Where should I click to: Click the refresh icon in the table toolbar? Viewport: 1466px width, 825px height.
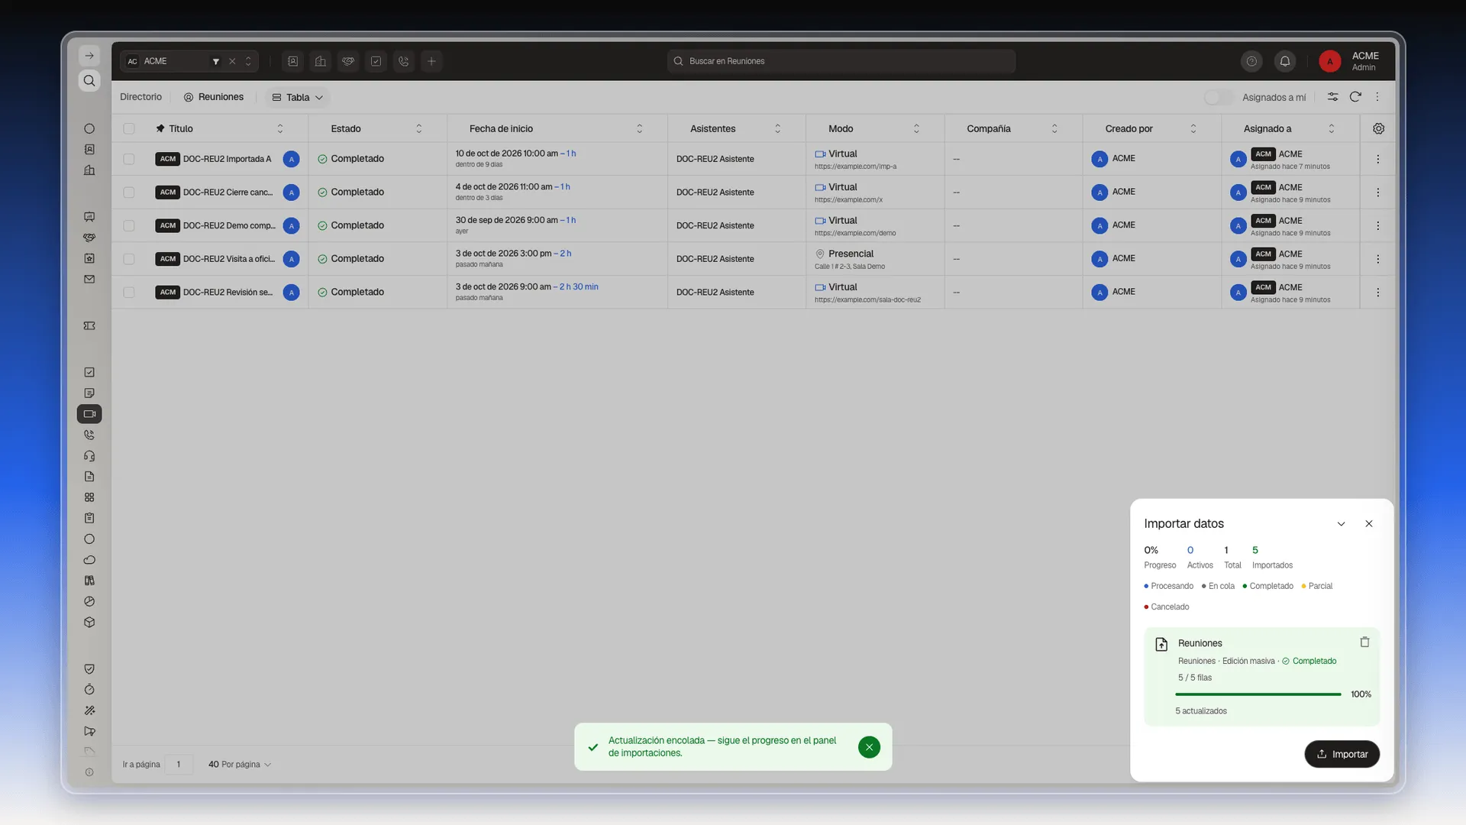(x=1355, y=97)
